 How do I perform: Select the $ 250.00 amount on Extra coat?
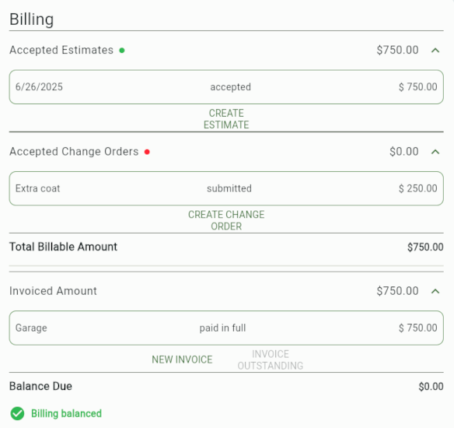click(417, 188)
